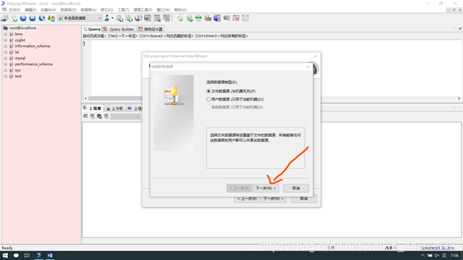Viewport: 463px width, 260px height.
Task: Click the 7:58 clock in the taskbar
Action: [454, 256]
